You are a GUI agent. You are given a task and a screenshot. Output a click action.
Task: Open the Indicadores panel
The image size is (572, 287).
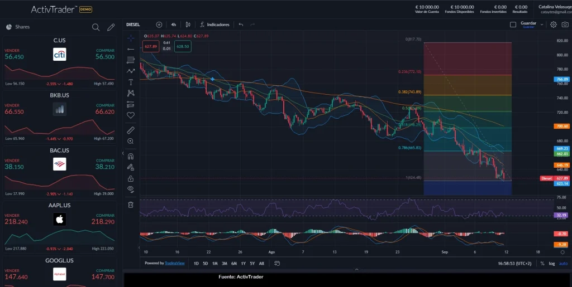[x=214, y=25]
